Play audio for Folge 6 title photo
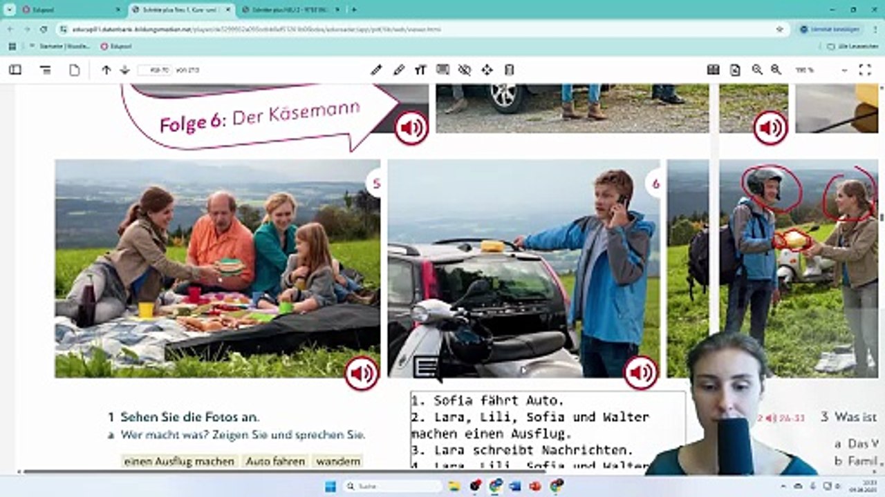 click(411, 128)
